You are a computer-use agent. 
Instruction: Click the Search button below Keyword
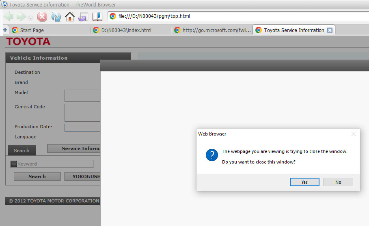tap(37, 176)
